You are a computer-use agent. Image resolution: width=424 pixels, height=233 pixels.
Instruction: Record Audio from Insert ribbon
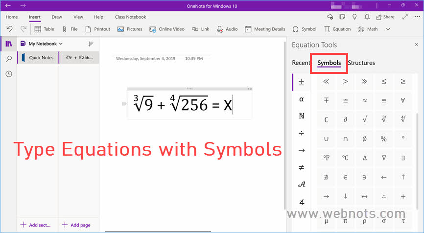click(x=227, y=29)
